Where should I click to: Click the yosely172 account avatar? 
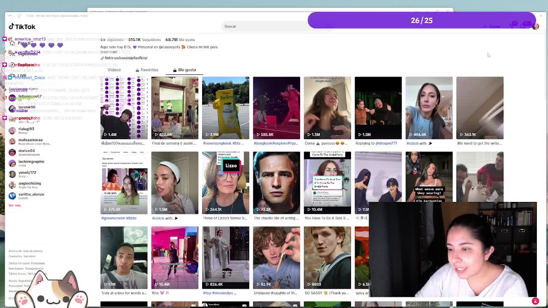pos(12,174)
